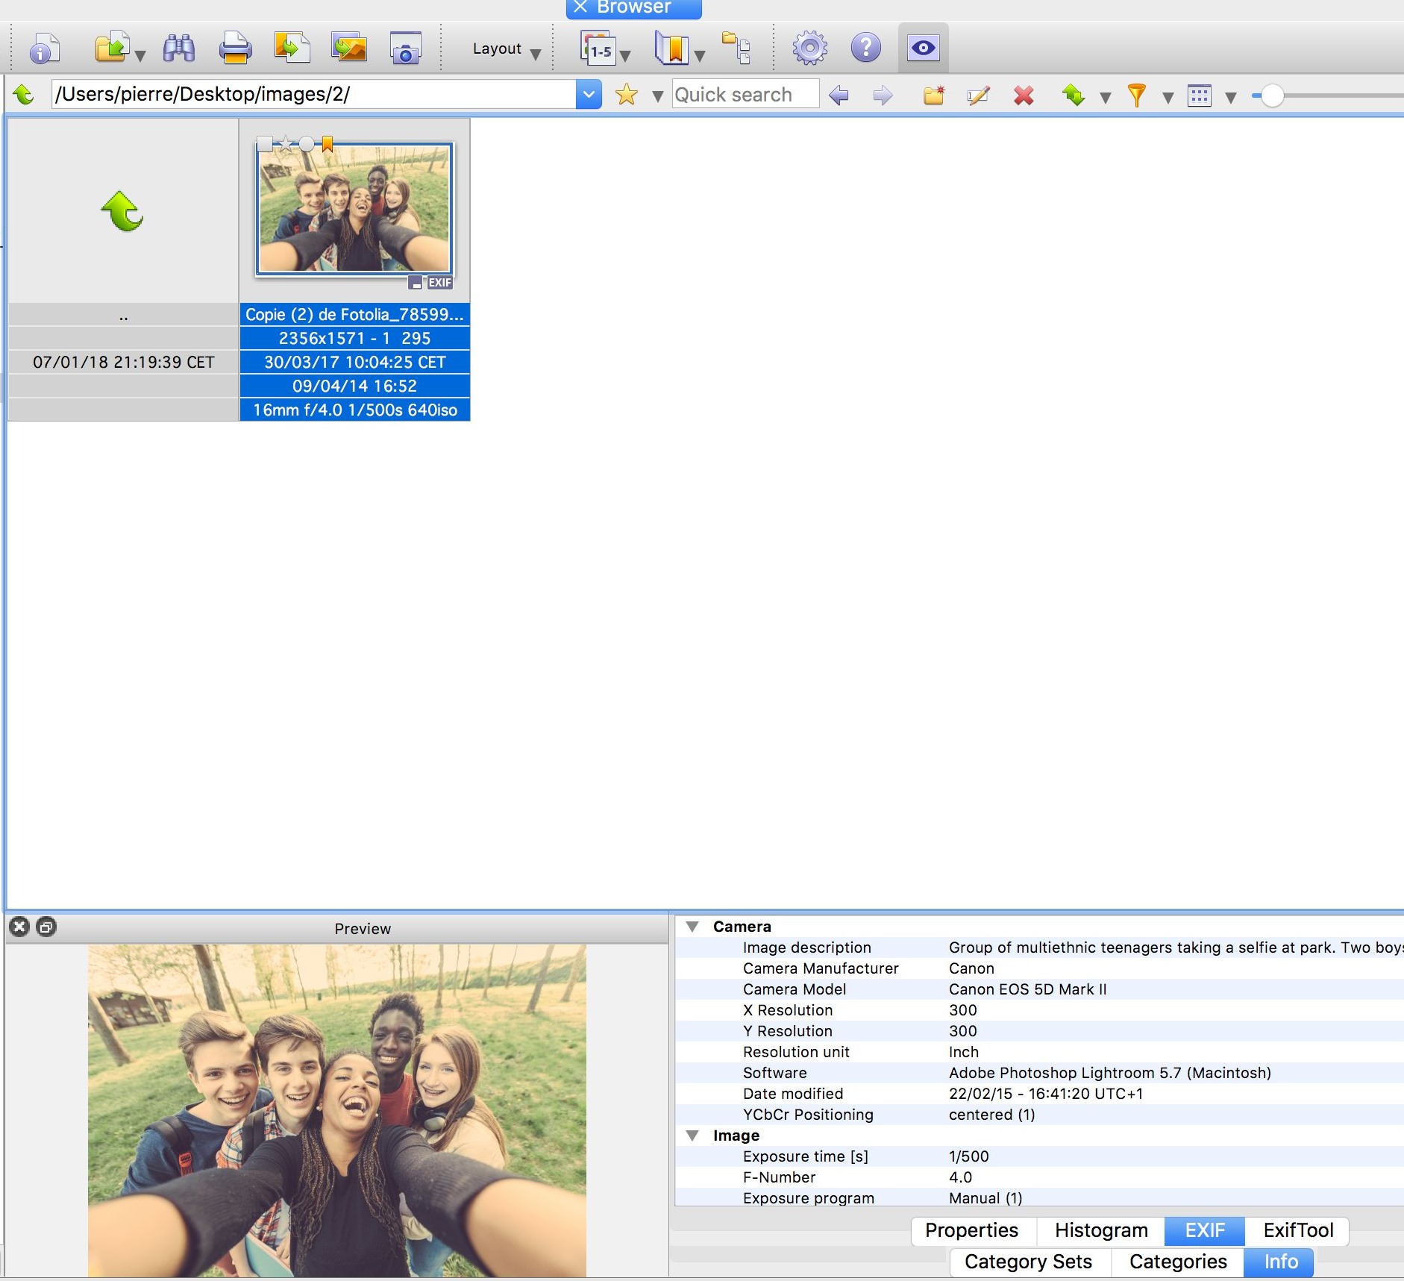Open the bookmark catalog dropdown arrow

point(699,55)
